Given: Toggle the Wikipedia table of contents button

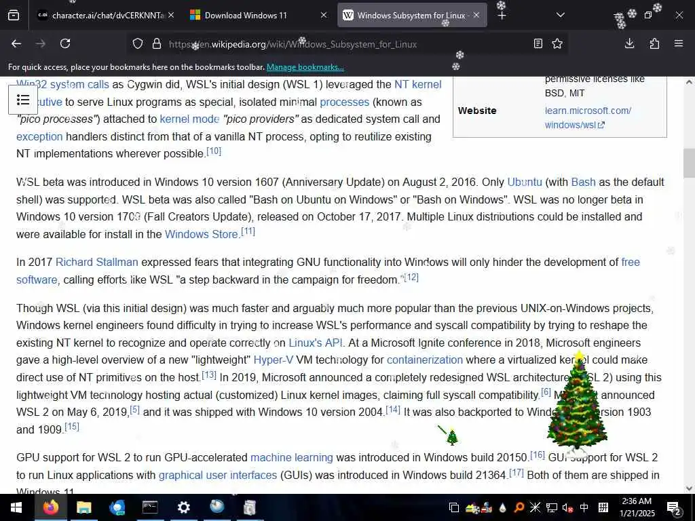Looking at the screenshot, I should pos(23,100).
